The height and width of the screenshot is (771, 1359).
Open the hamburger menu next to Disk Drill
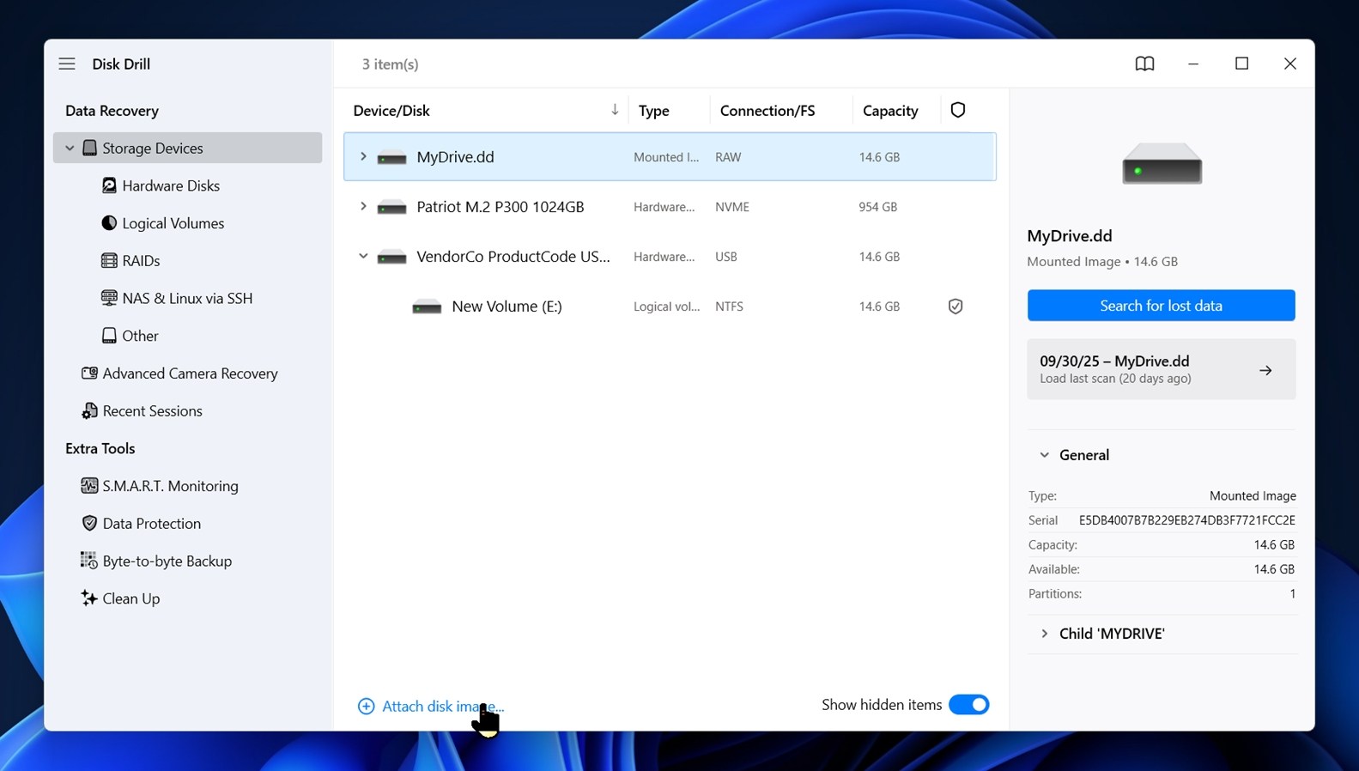pos(67,64)
